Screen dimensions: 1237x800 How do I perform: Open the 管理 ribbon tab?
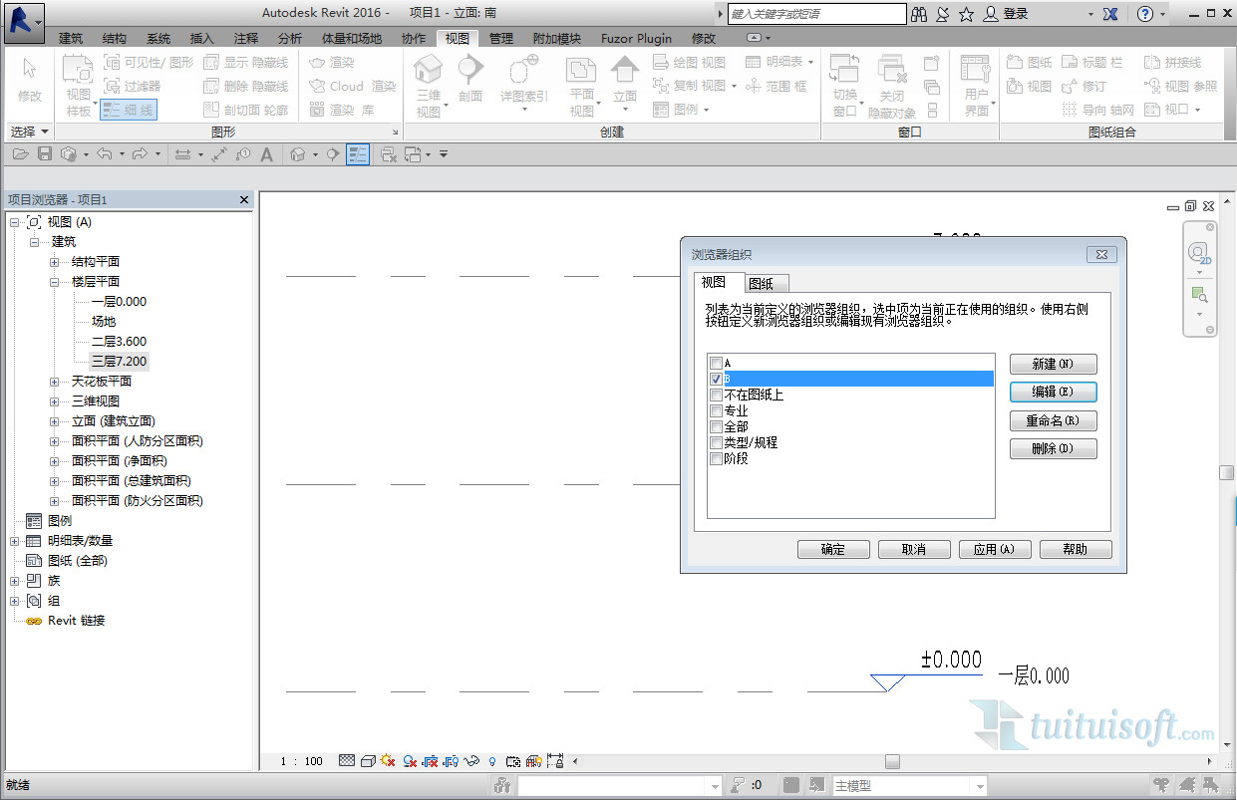pyautogui.click(x=501, y=38)
